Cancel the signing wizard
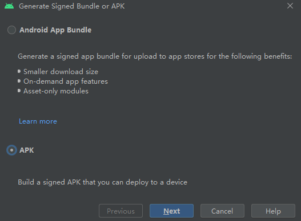 pos(222,211)
